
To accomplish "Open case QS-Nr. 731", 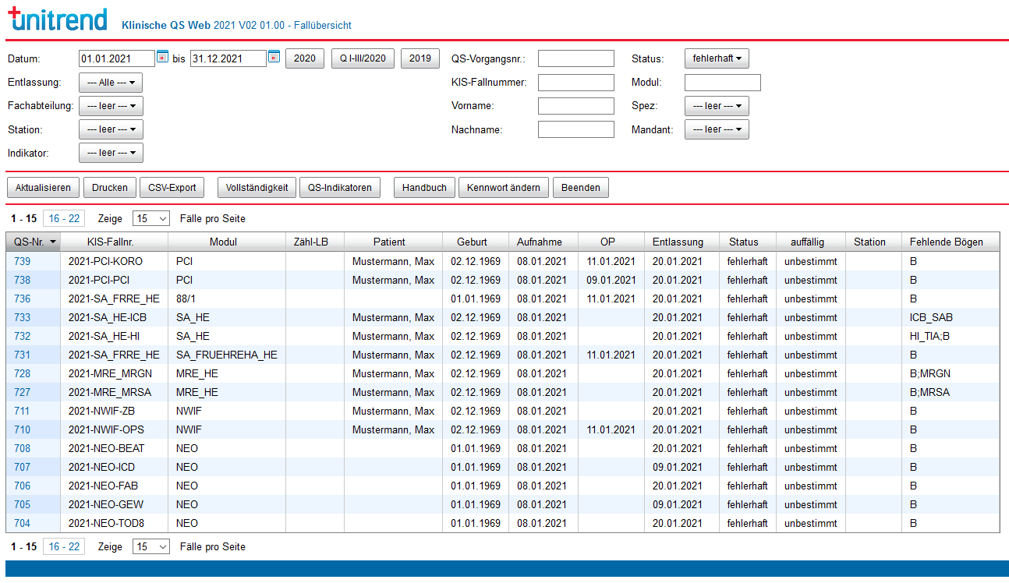I will pos(23,355).
